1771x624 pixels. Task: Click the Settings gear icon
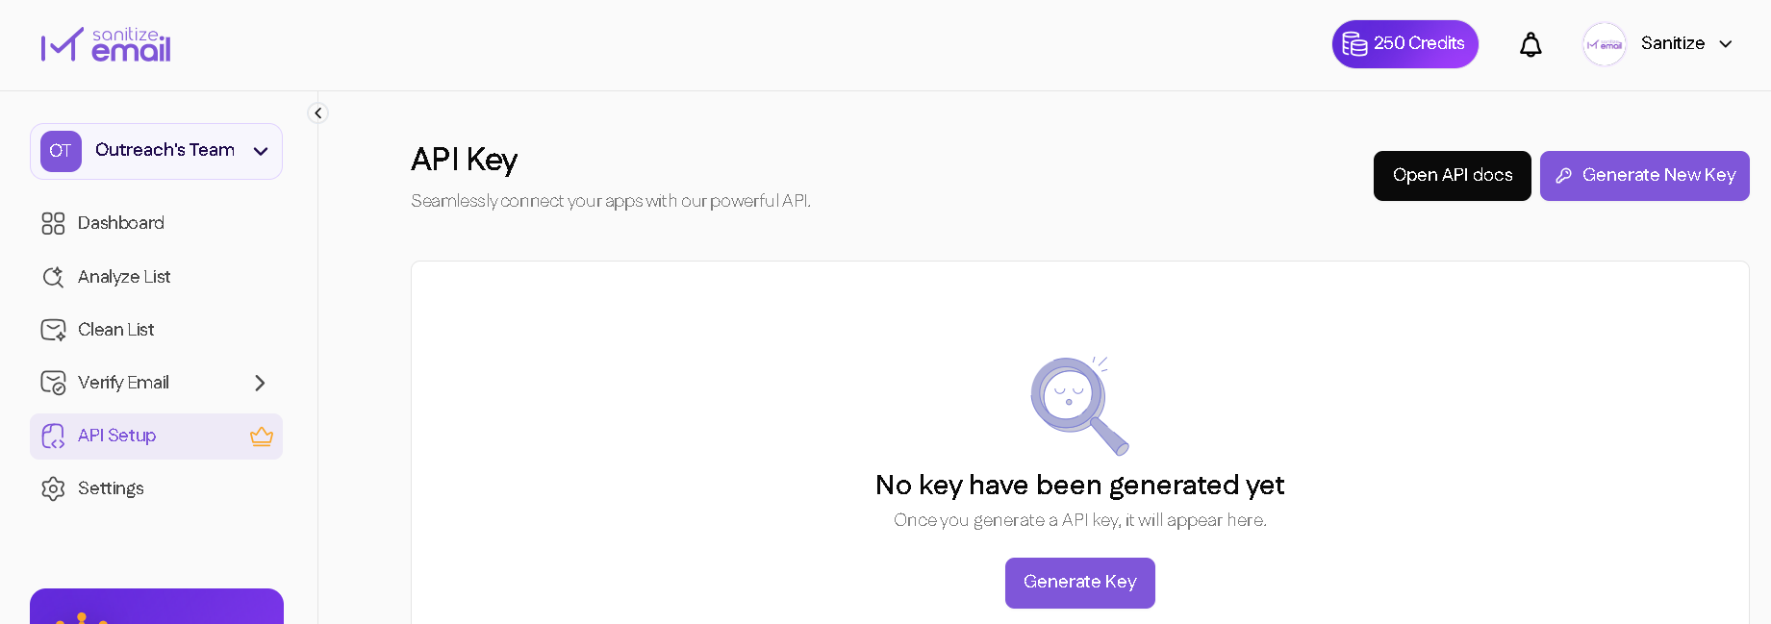tap(53, 488)
